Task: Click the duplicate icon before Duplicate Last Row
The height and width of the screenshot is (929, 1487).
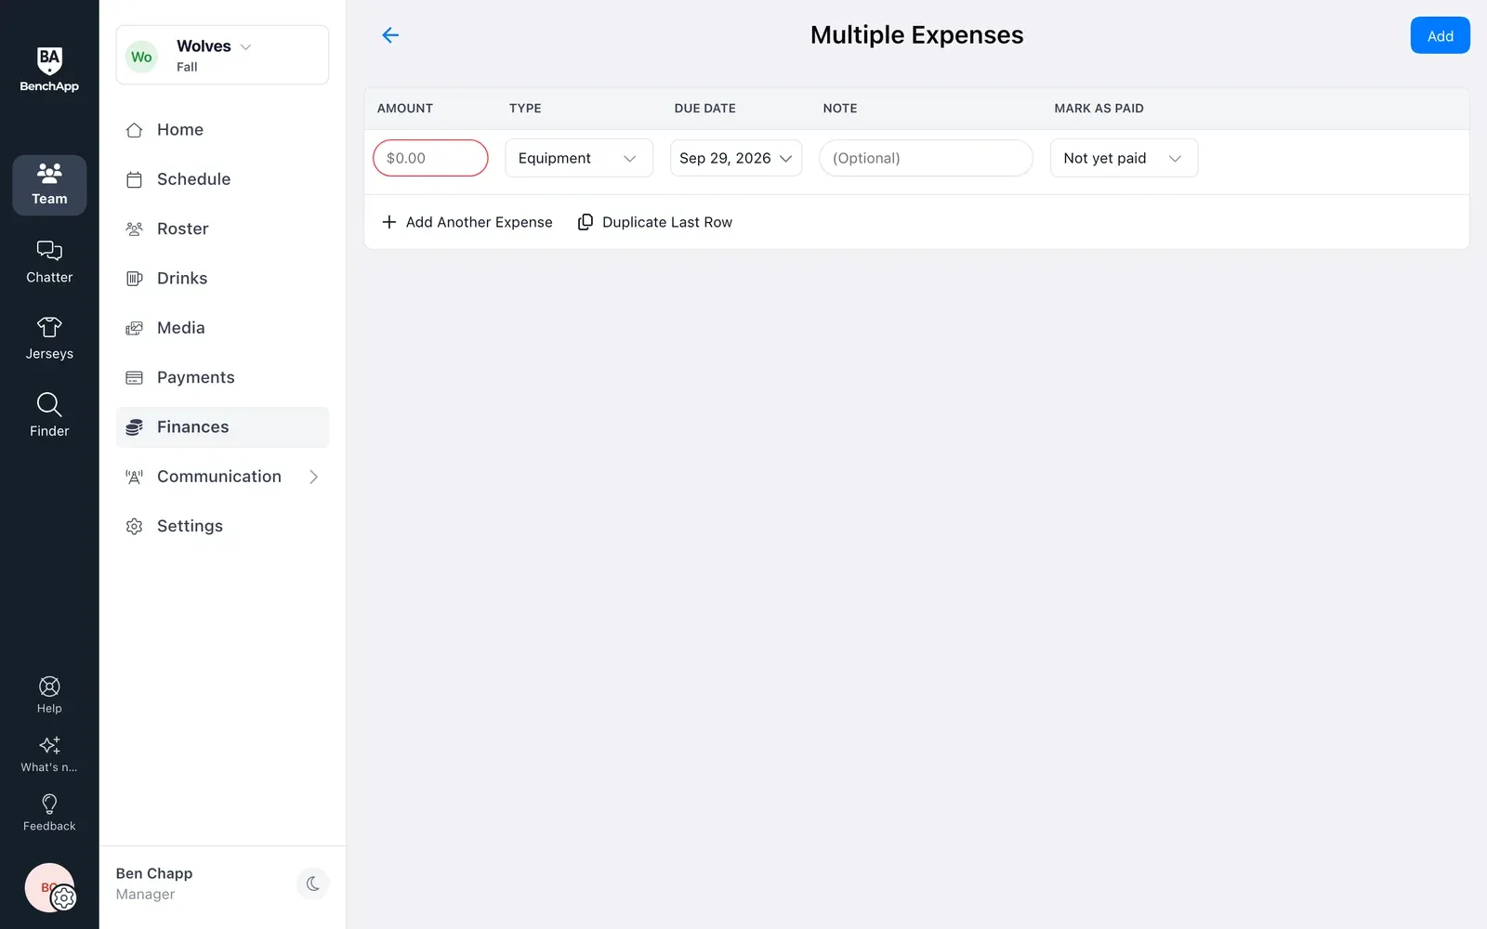Action: 586,222
